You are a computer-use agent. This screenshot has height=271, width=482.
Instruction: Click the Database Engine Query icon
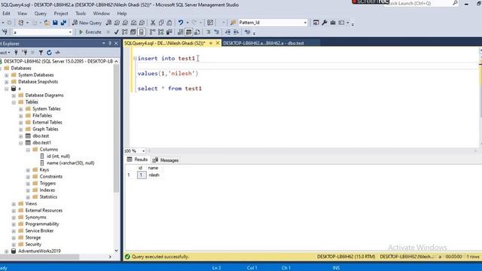[x=108, y=23]
